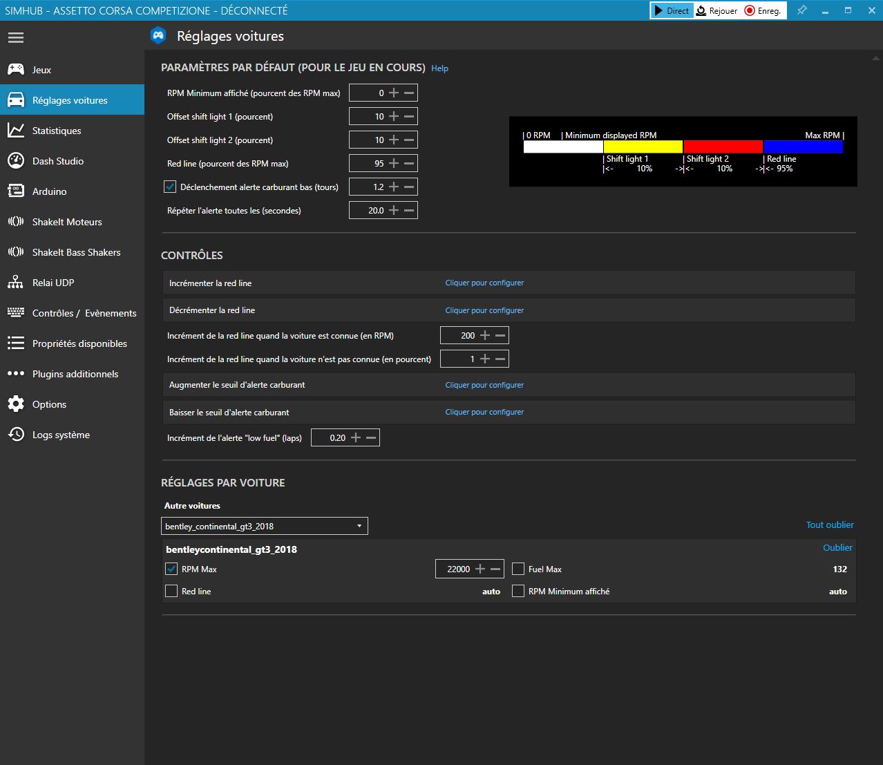Click the blue Red line bar
Image resolution: width=883 pixels, height=765 pixels.
coord(804,147)
